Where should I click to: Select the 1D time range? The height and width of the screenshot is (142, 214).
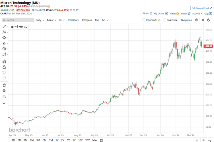point(13,140)
